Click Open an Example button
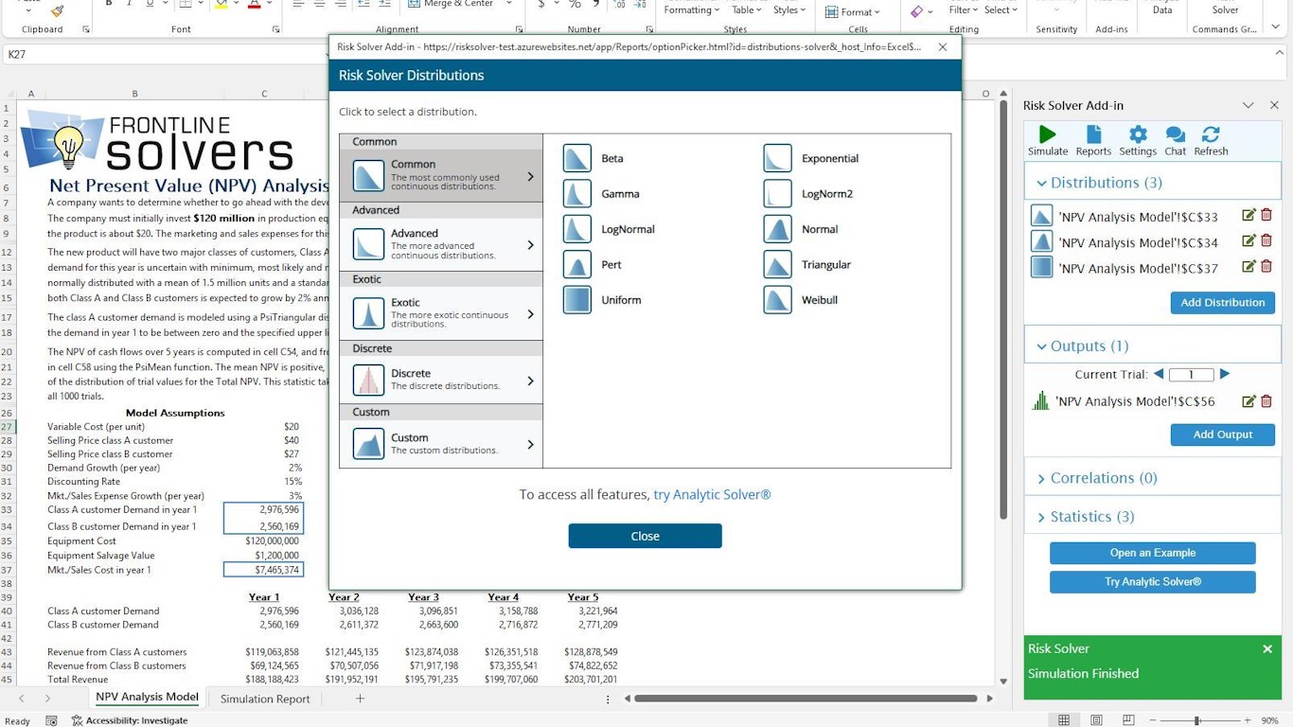 pyautogui.click(x=1152, y=553)
